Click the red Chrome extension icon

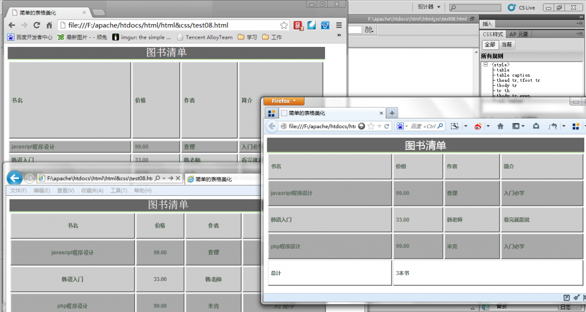(298, 25)
